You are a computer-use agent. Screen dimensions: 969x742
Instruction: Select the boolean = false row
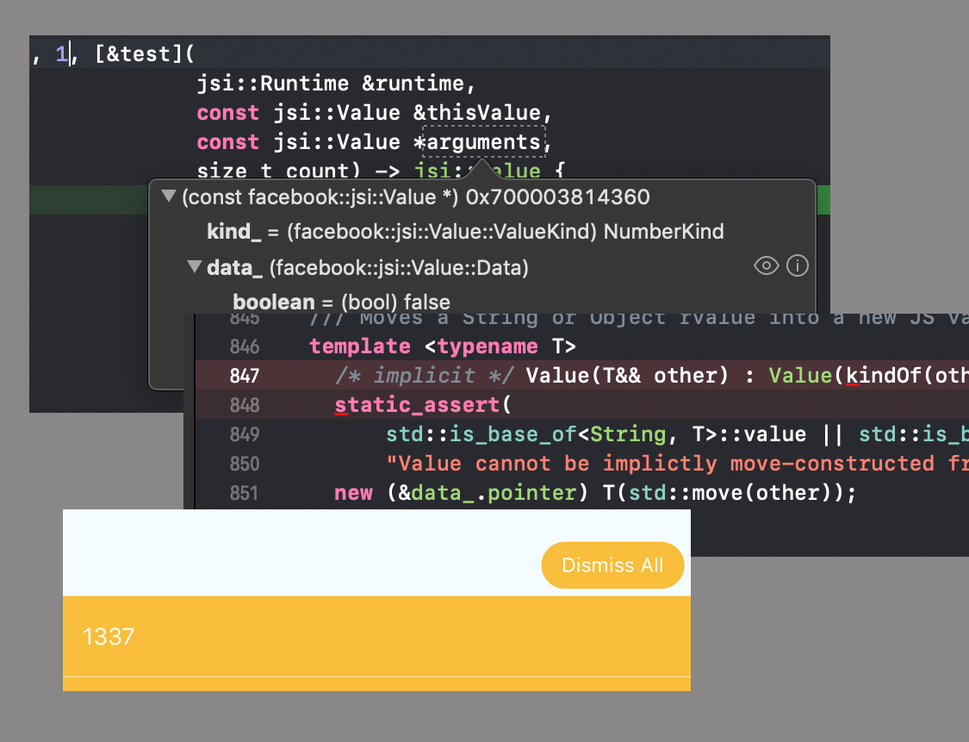(x=341, y=302)
